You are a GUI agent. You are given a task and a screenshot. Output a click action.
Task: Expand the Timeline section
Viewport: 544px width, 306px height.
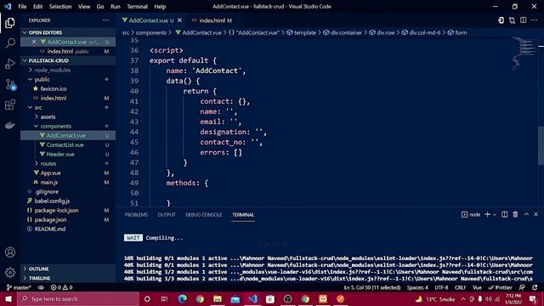tap(68, 278)
